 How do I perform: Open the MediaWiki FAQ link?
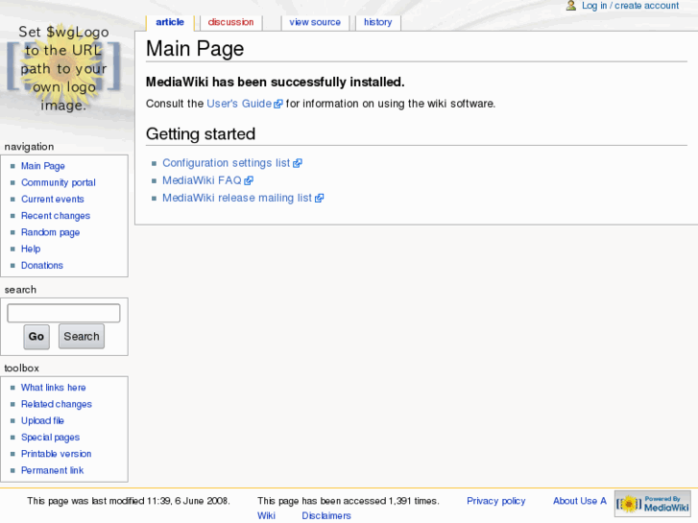(207, 180)
